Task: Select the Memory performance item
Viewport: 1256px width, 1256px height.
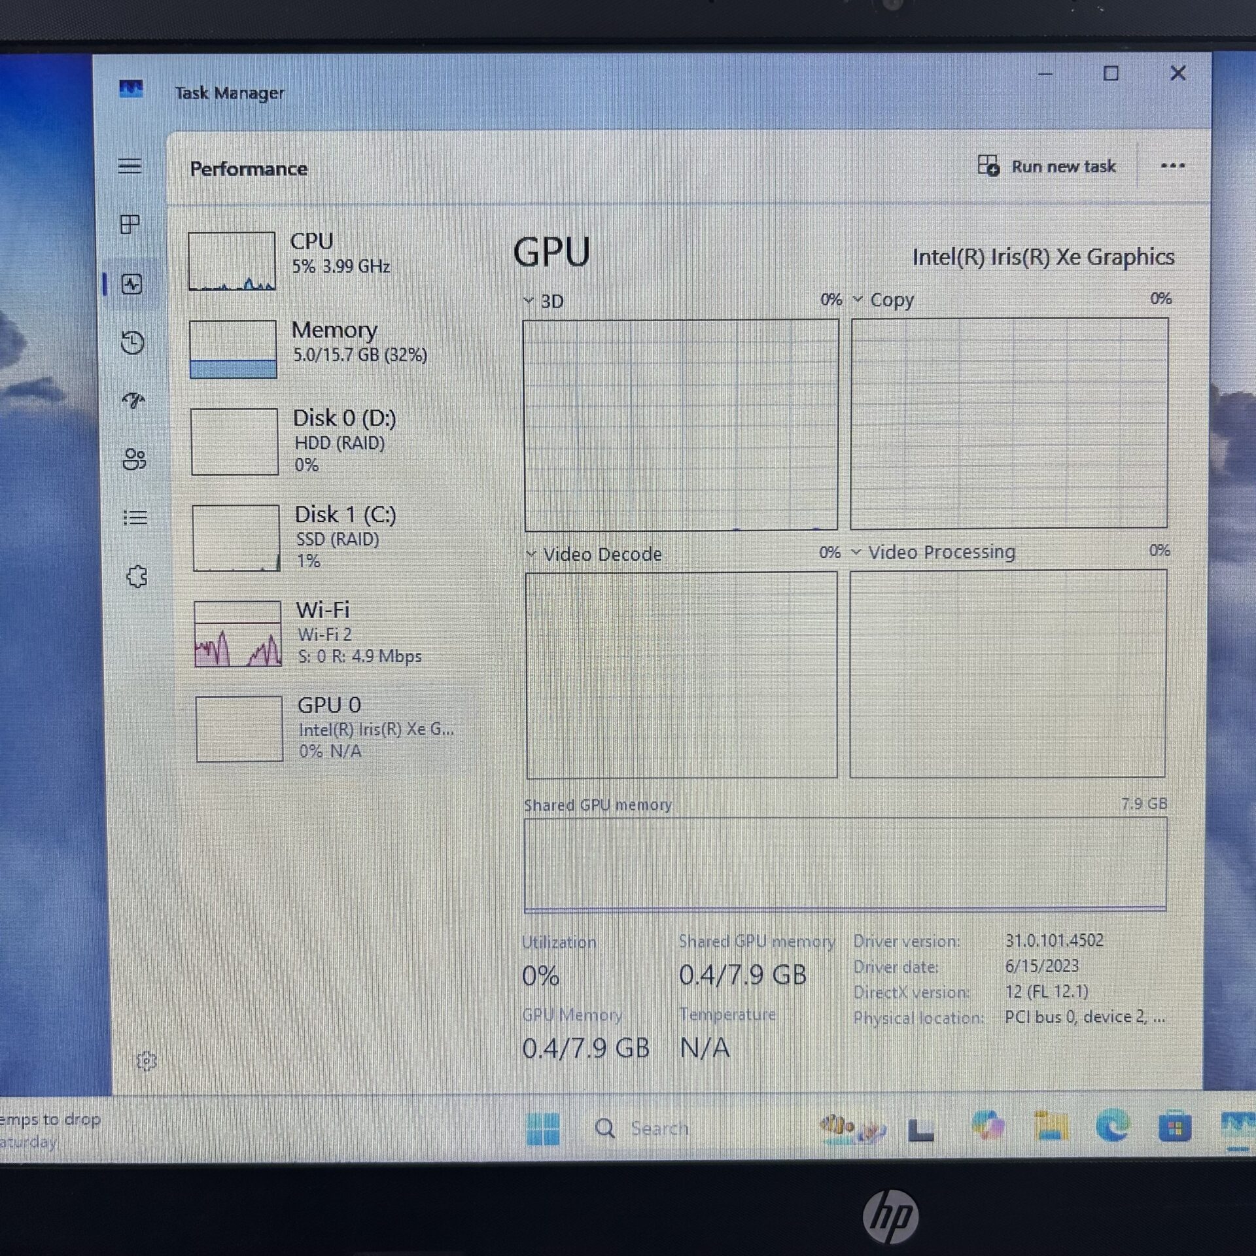Action: [327, 349]
